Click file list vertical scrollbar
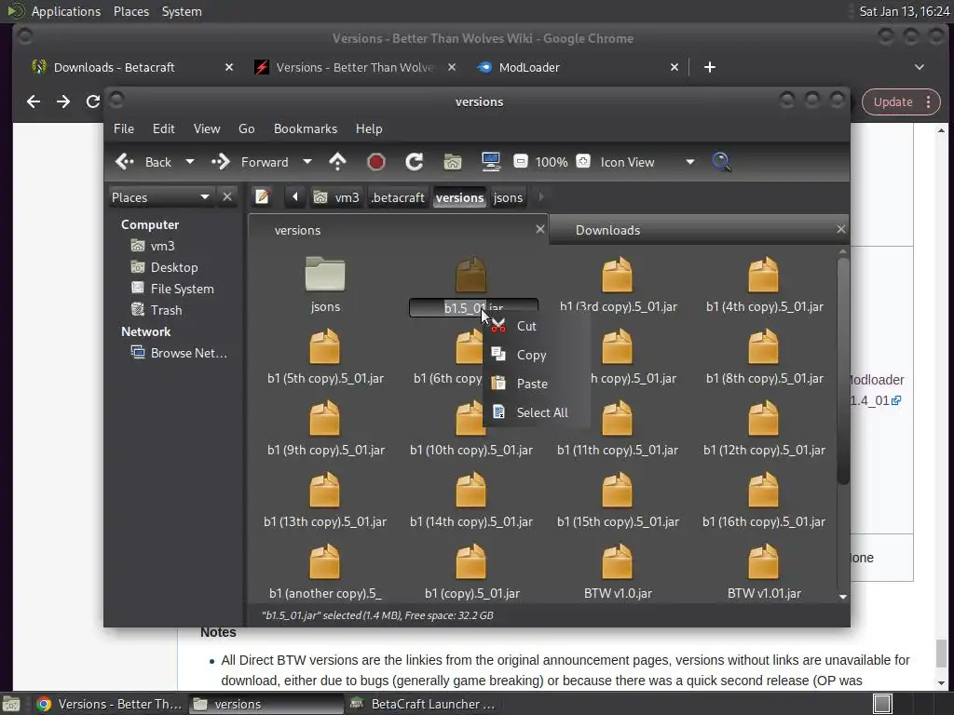954x715 pixels. click(842, 371)
